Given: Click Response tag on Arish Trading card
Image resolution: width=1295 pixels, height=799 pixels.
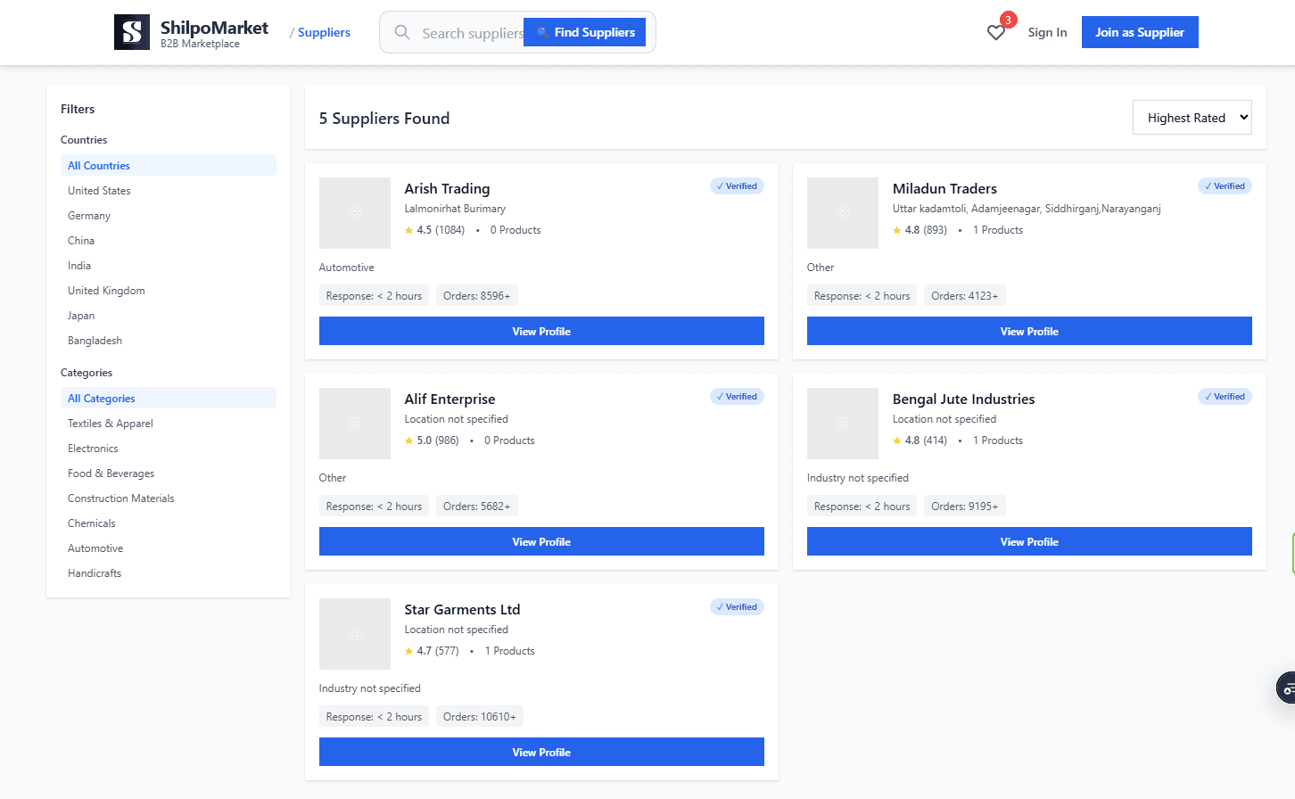Looking at the screenshot, I should coord(374,295).
